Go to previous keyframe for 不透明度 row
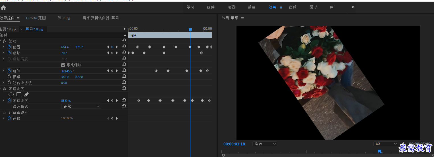This screenshot has width=434, height=157. (108, 100)
